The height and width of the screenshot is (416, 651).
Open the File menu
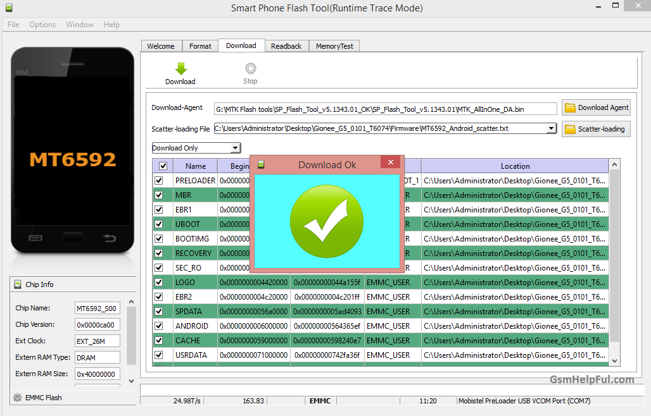pyautogui.click(x=13, y=25)
